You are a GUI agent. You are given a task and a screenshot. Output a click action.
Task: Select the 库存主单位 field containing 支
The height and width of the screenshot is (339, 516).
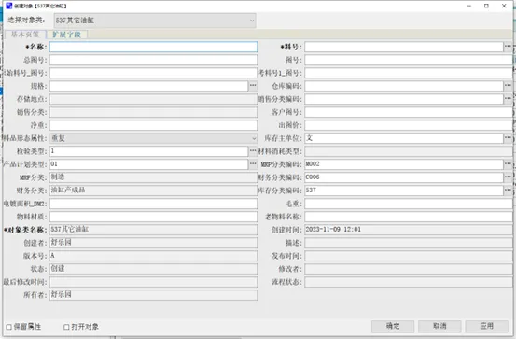pyautogui.click(x=404, y=138)
